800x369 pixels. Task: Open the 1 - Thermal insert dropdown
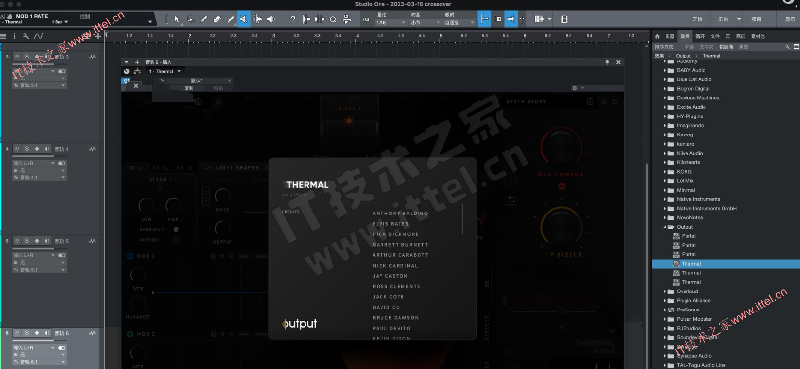[165, 71]
